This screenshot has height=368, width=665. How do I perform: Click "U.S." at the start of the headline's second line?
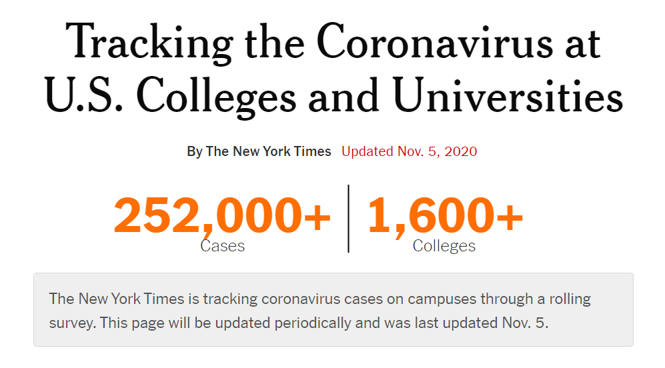(x=83, y=95)
